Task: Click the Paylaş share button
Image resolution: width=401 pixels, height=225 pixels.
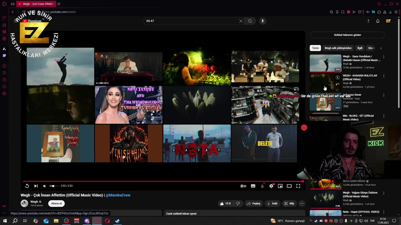Action: 254,203
